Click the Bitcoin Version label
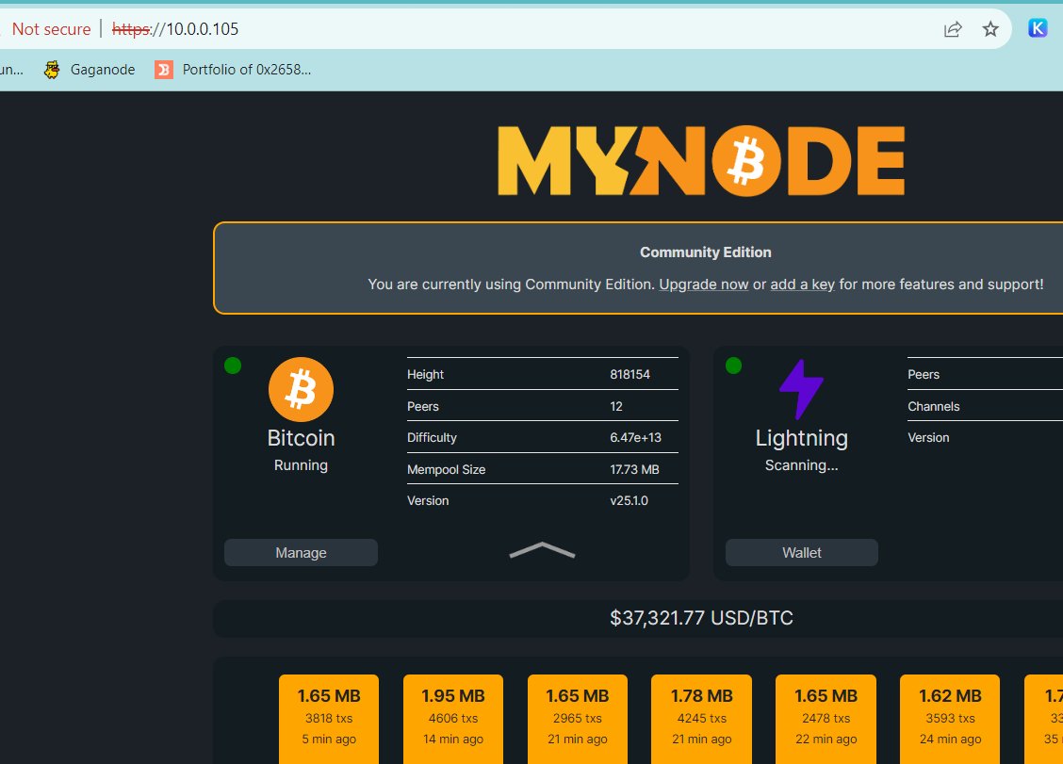1063x764 pixels. (x=428, y=501)
